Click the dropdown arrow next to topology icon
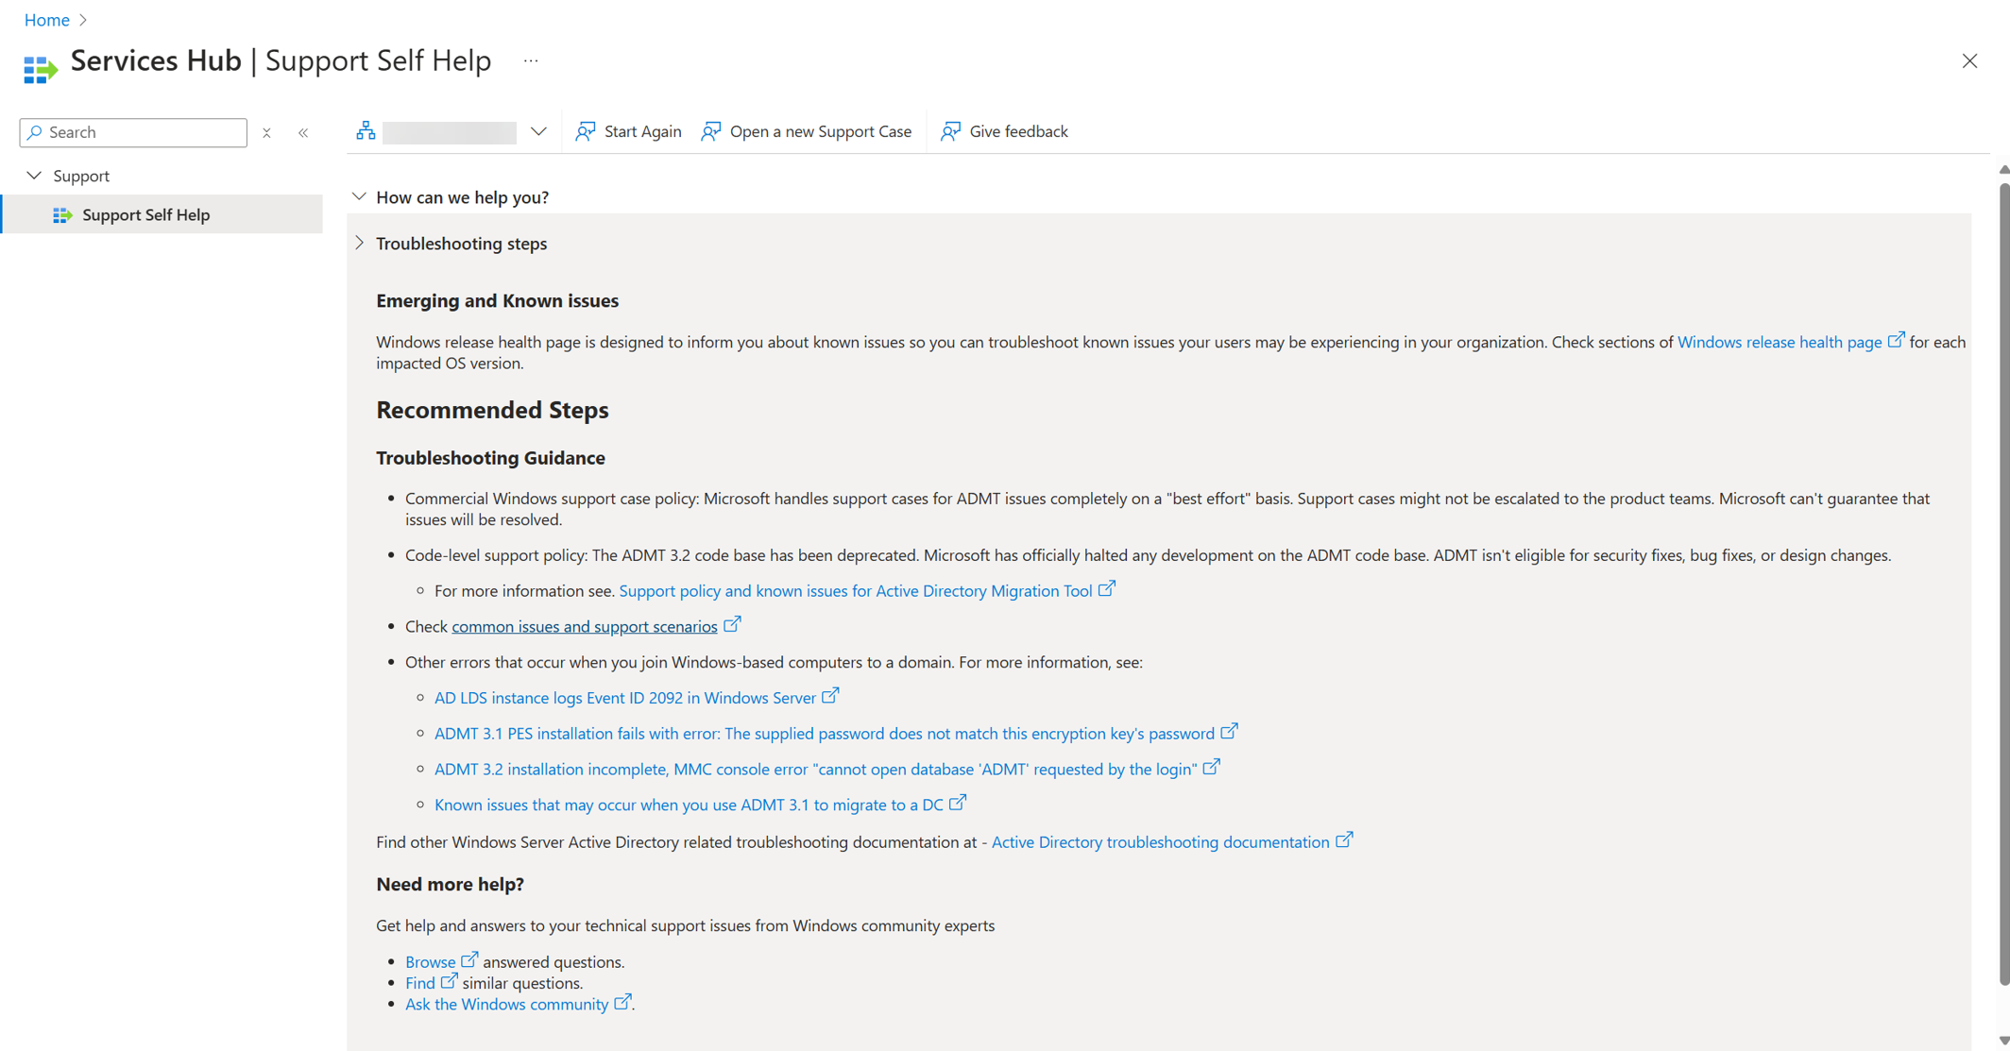Image resolution: width=2010 pixels, height=1051 pixels. pyautogui.click(x=537, y=131)
